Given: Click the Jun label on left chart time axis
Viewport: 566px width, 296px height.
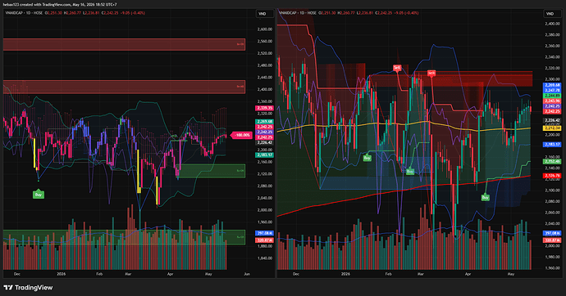Looking at the screenshot, I should (x=247, y=274).
